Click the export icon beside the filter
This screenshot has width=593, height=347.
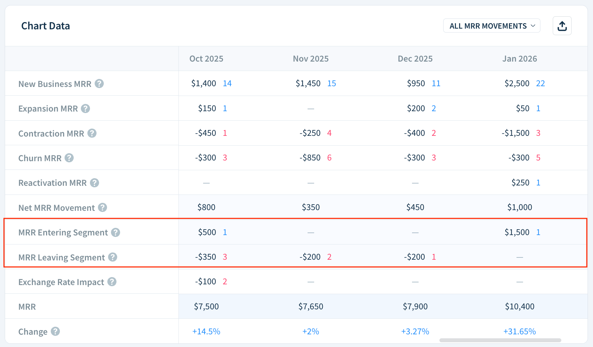pos(562,25)
